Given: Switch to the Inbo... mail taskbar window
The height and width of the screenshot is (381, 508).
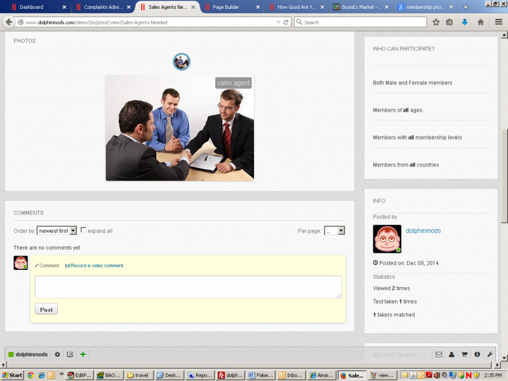Looking at the screenshot, I should [x=291, y=375].
